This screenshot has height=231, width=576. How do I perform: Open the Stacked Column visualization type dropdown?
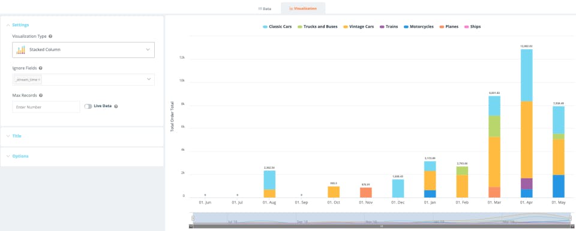83,50
